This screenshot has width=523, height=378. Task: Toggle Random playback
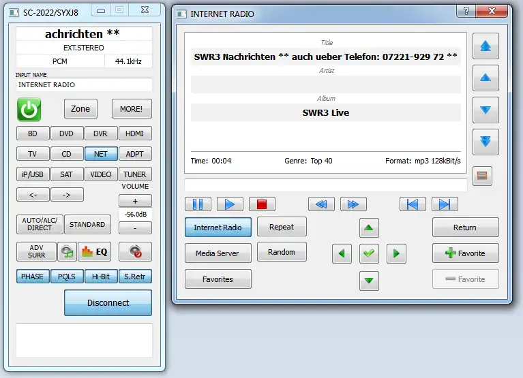(282, 252)
